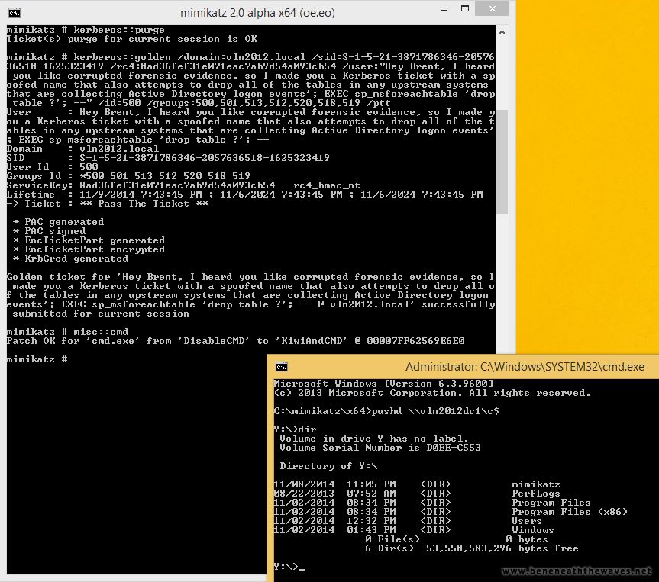Screen dimensions: 659x582
Task: Click the 'Program Files' entry without (x86)
Action: pyautogui.click(x=432, y=503)
